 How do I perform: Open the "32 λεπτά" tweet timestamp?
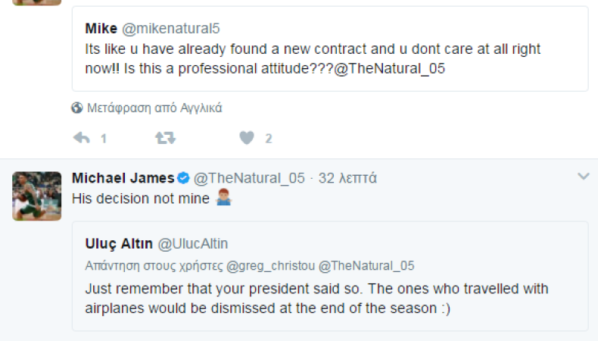(347, 178)
